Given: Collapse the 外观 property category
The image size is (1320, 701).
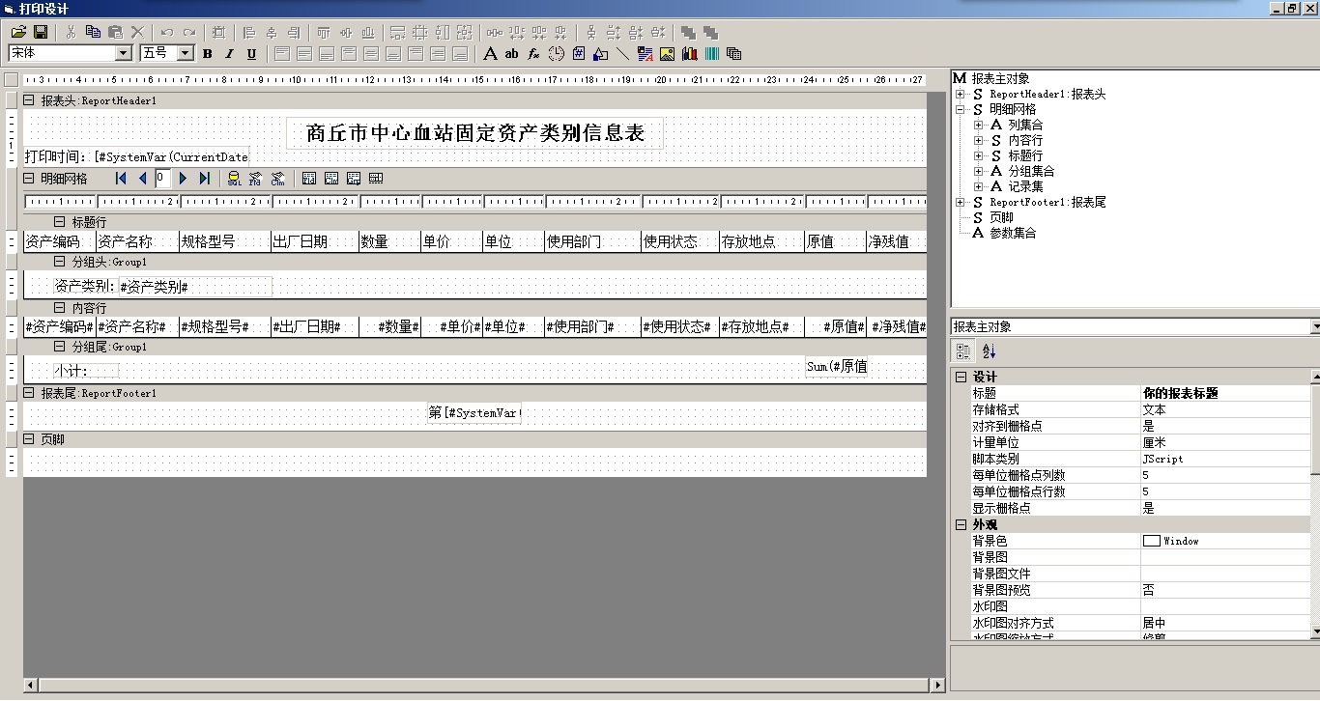Looking at the screenshot, I should (961, 524).
